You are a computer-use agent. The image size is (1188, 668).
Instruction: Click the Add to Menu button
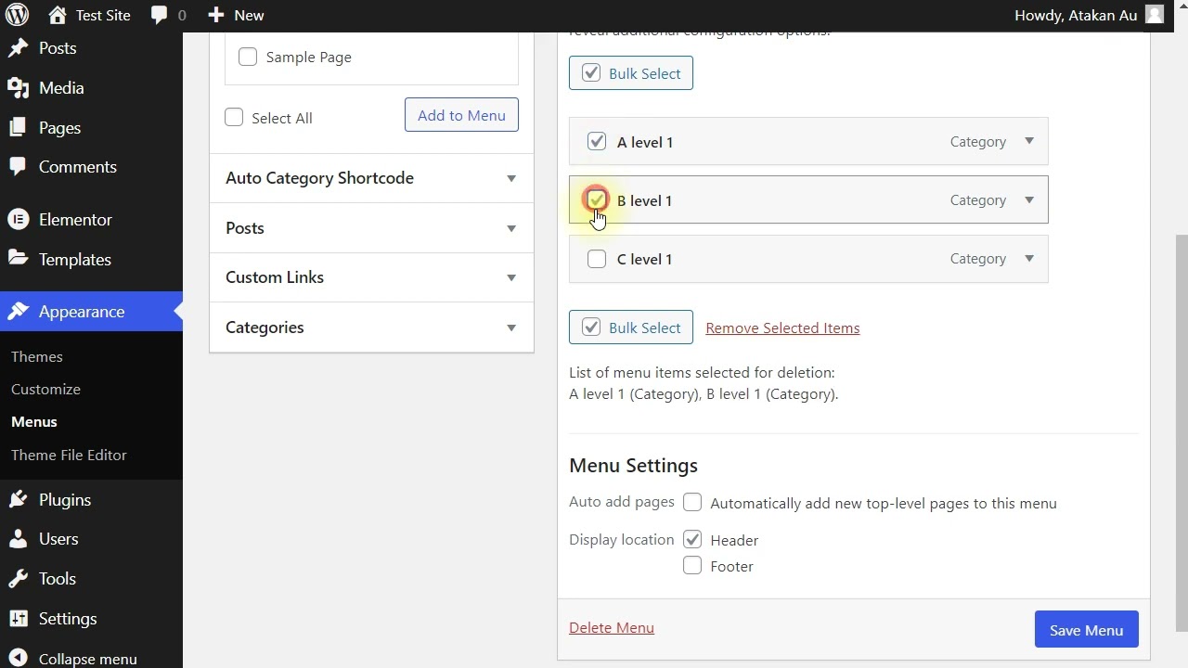pos(461,115)
